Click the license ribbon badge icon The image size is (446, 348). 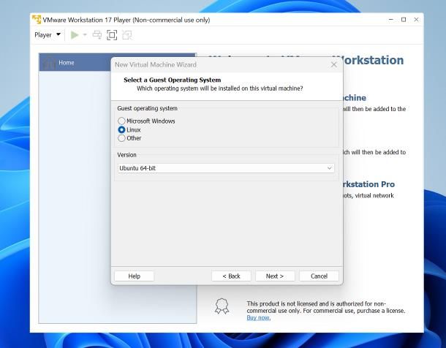pos(222,306)
